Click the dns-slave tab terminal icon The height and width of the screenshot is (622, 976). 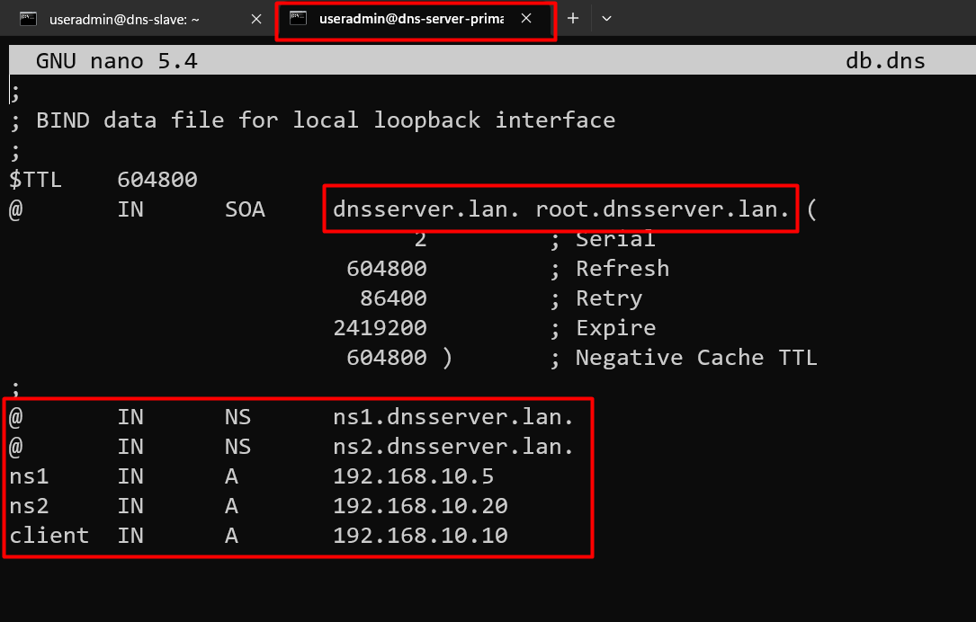pyautogui.click(x=28, y=19)
